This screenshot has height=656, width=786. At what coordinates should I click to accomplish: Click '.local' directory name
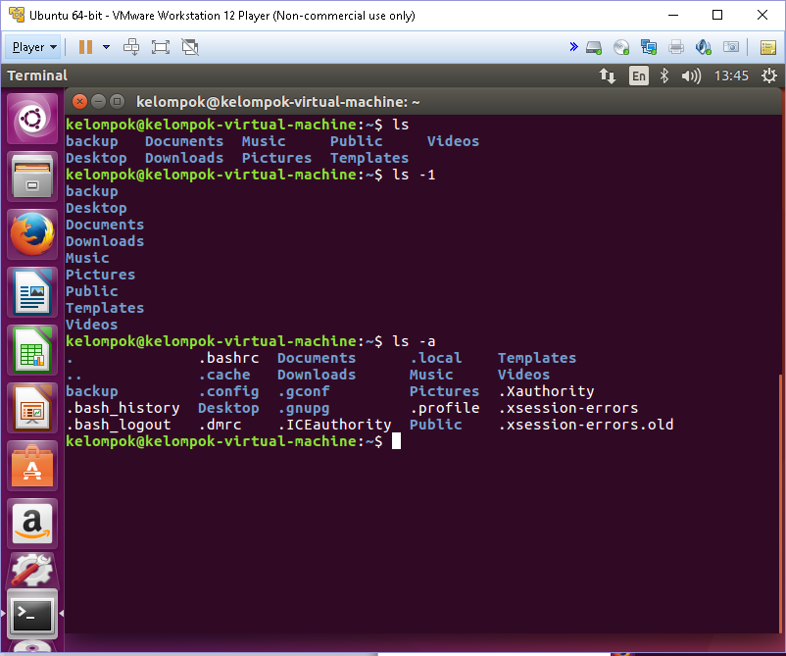tap(435, 358)
